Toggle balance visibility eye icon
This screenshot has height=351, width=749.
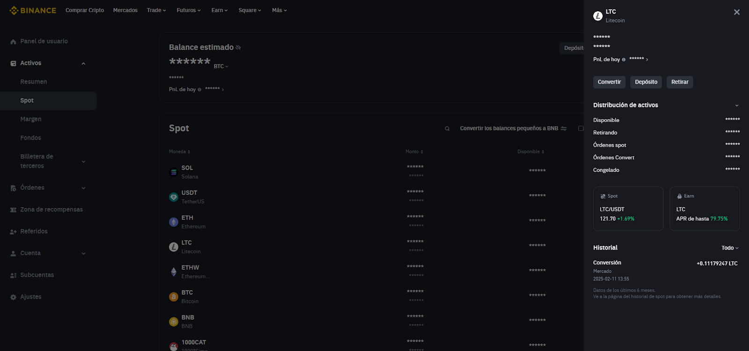[x=238, y=48]
